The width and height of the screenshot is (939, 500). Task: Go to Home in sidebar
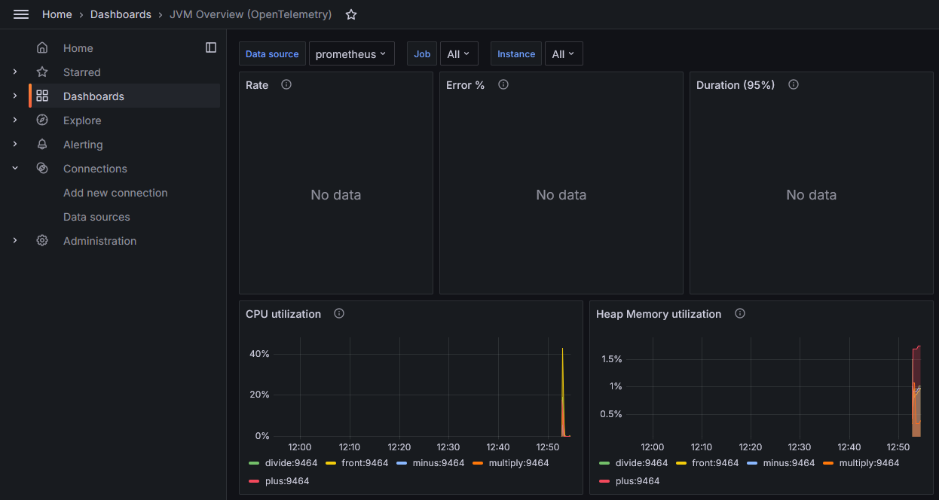(78, 48)
